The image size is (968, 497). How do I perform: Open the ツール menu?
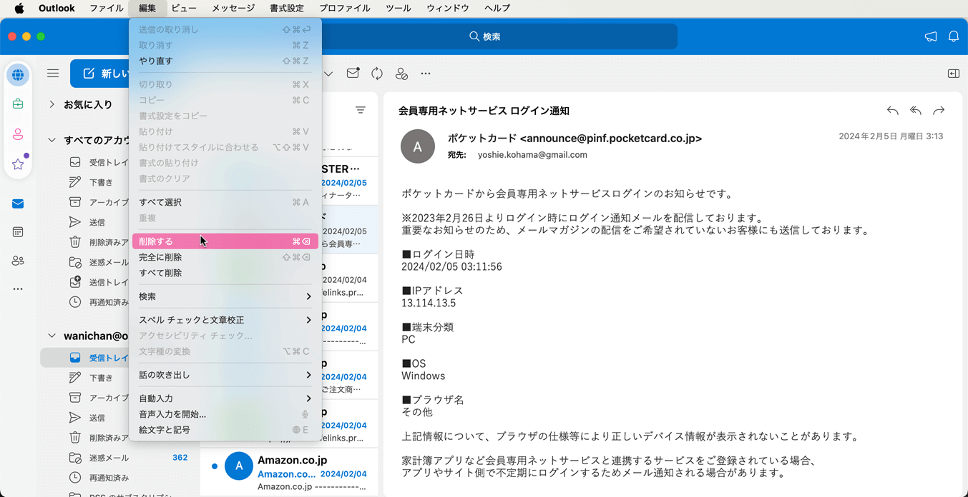(x=399, y=9)
